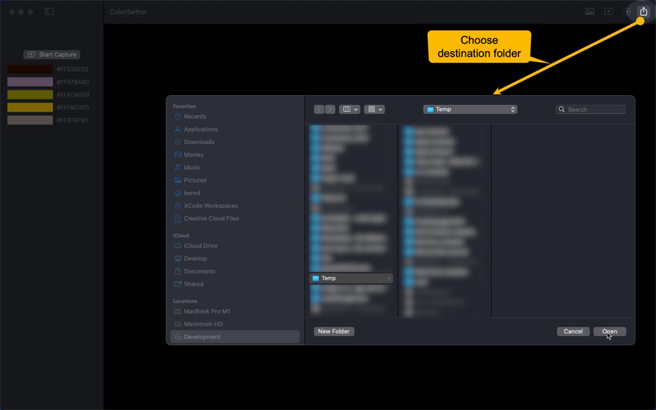The width and height of the screenshot is (656, 410).
Task: Click the disk icon beside Macintosh HD
Action: (177, 324)
